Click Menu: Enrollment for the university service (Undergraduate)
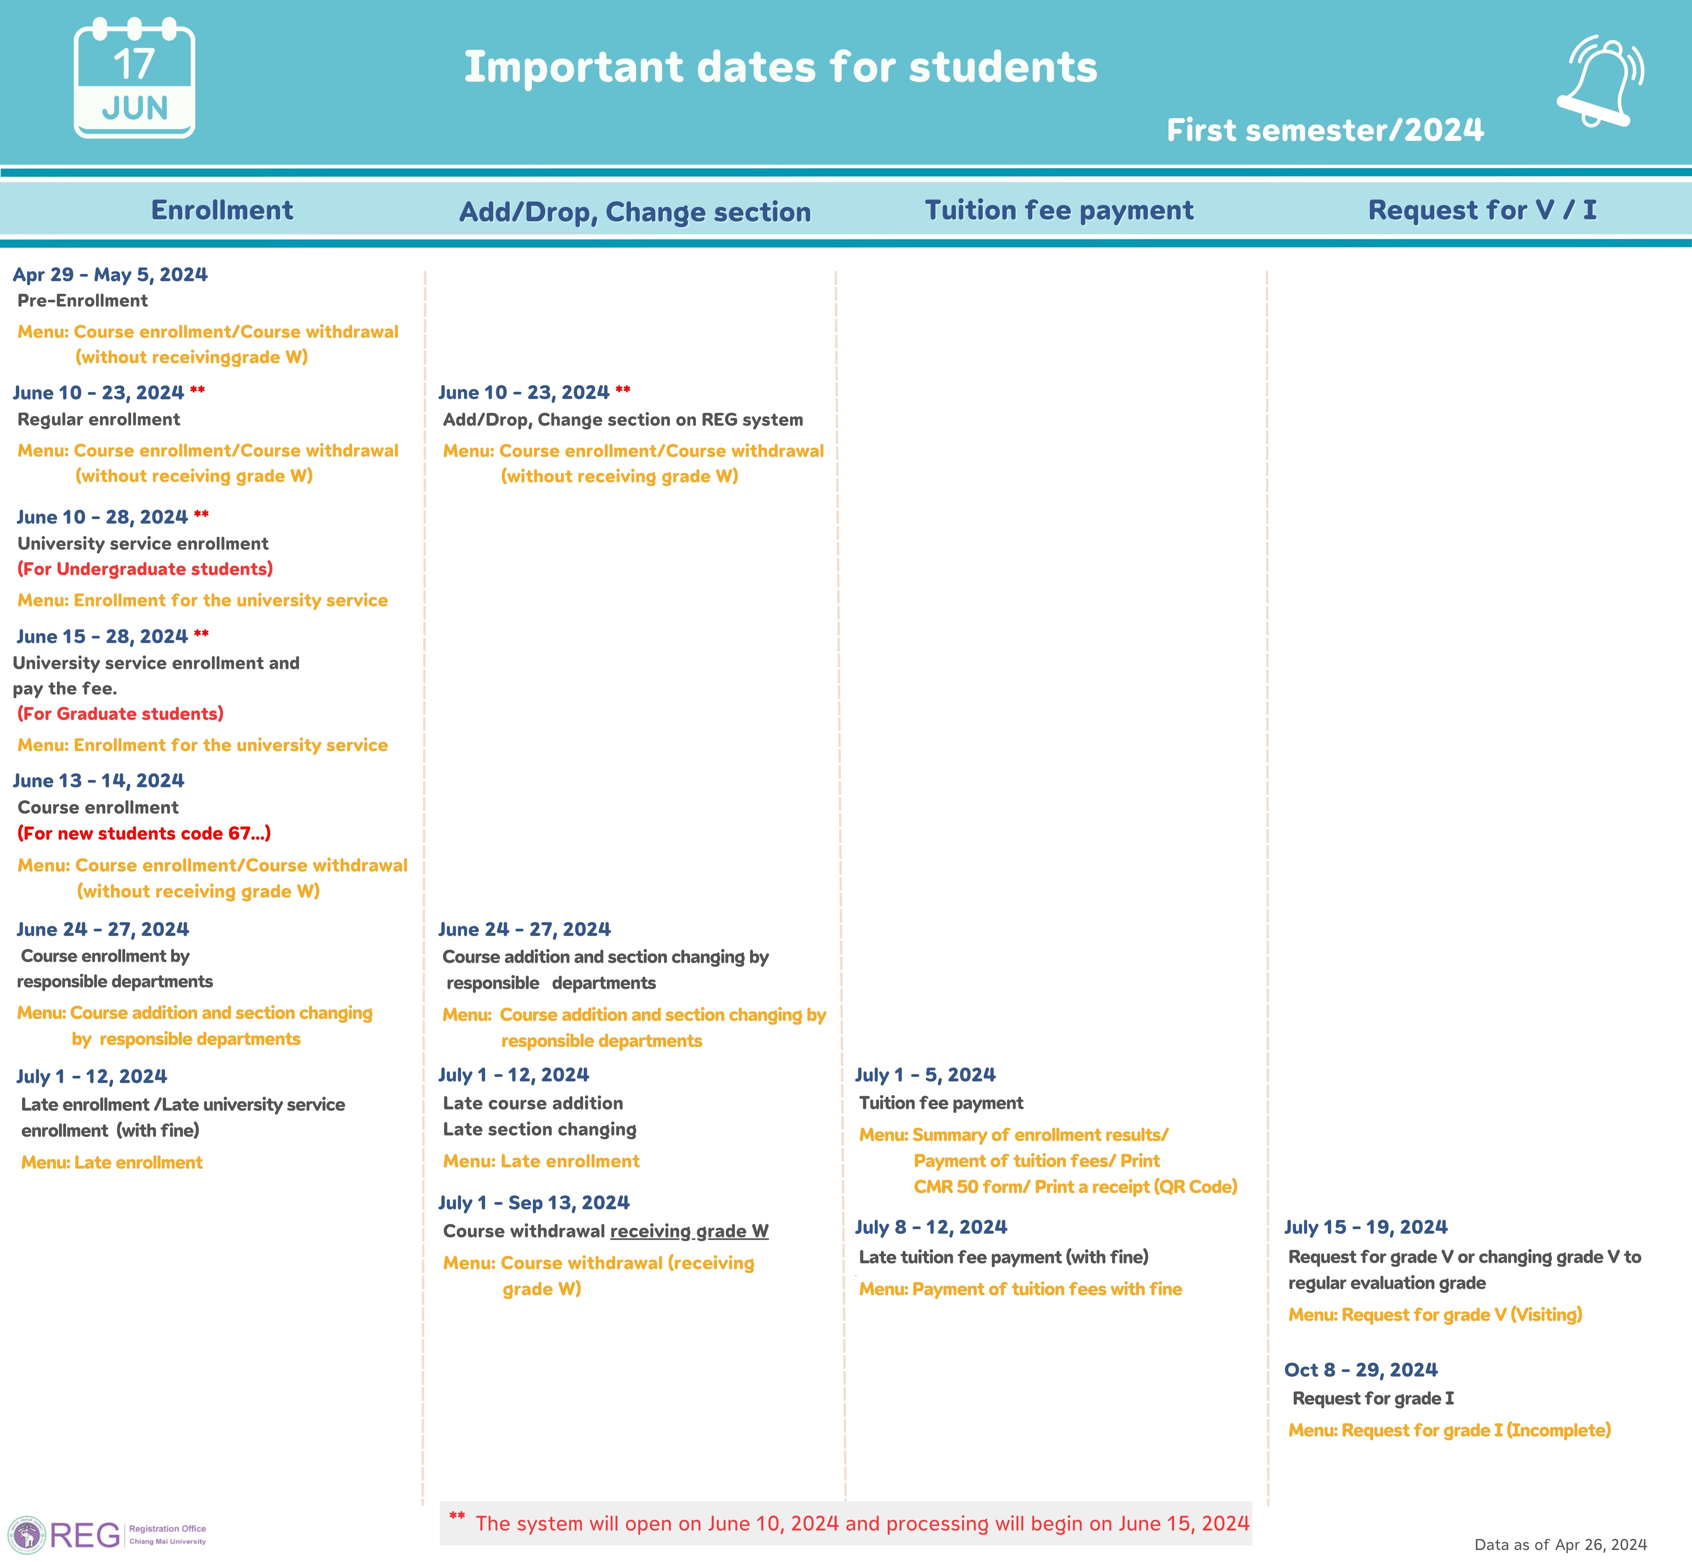Screen dimensions: 1692x1562 [x=203, y=600]
